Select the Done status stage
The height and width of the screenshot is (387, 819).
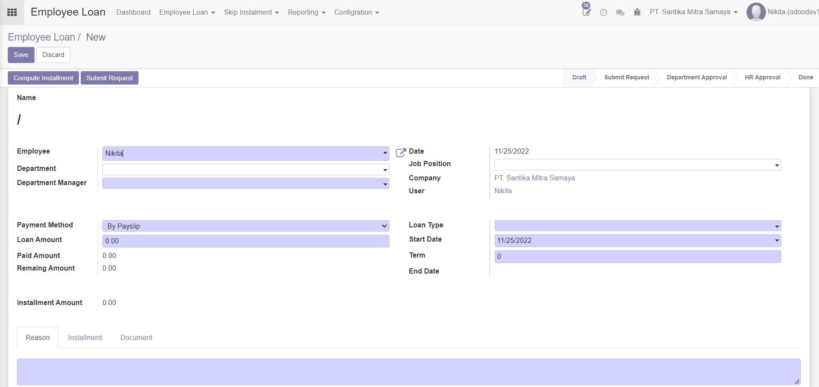tap(805, 78)
